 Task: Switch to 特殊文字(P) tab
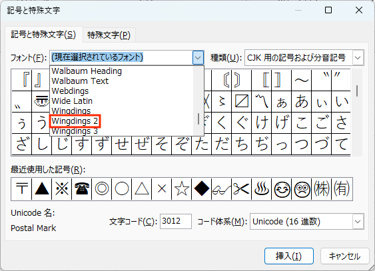tap(109, 35)
